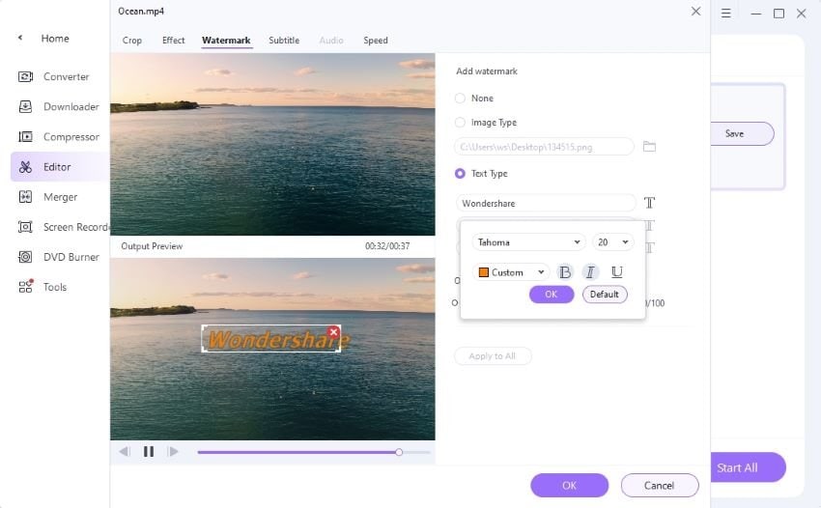Open the DVD Burner icon
Viewport: 821px width, 508px height.
tap(25, 257)
